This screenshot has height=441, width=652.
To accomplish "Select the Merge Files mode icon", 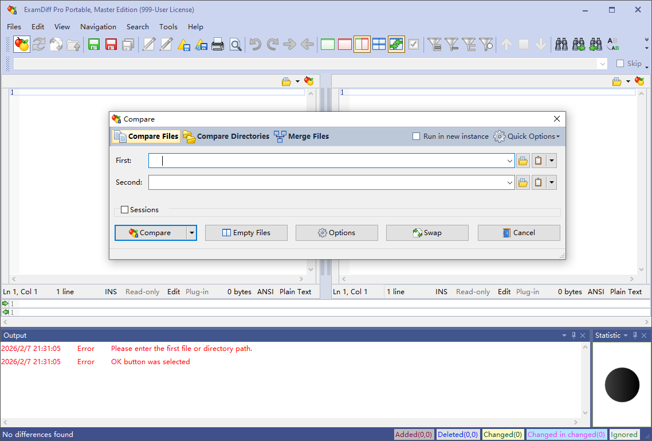I will [280, 136].
